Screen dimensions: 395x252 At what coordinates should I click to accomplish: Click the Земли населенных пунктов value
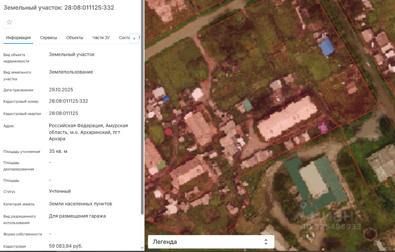pos(81,204)
